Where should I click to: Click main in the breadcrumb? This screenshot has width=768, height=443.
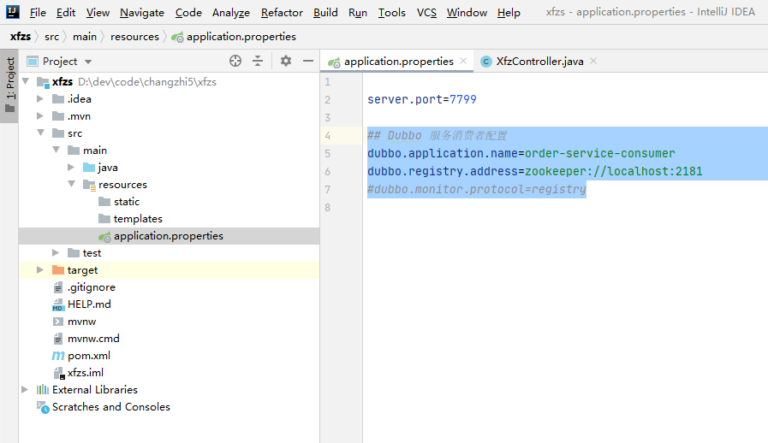[85, 37]
